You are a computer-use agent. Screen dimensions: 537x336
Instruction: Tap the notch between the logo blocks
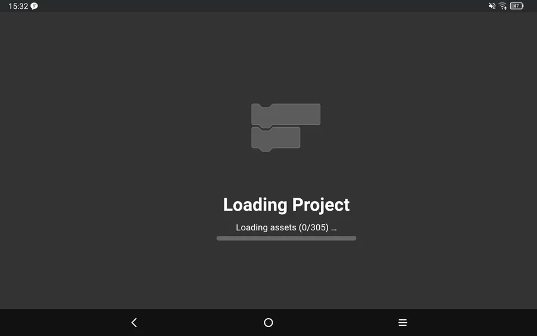pos(266,128)
